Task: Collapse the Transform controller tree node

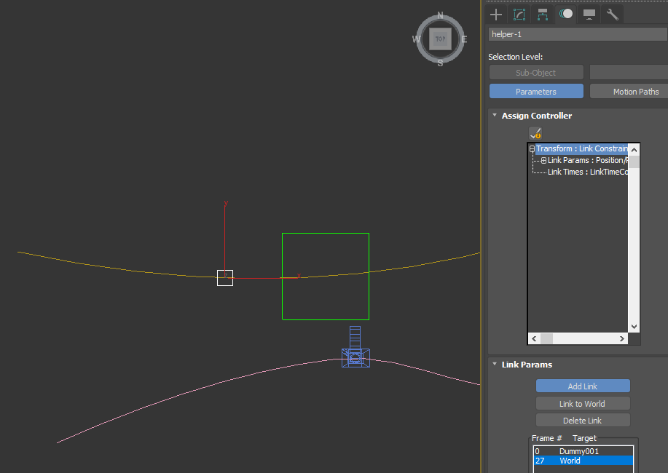Action: click(533, 149)
